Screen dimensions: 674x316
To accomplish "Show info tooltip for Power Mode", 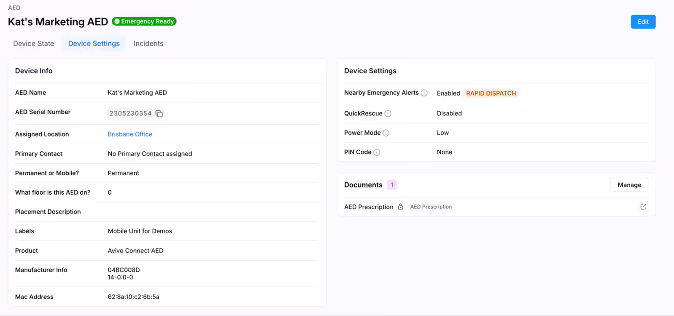I will (386, 133).
